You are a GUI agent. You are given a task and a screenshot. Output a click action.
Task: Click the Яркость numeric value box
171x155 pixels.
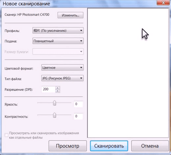[78, 104]
